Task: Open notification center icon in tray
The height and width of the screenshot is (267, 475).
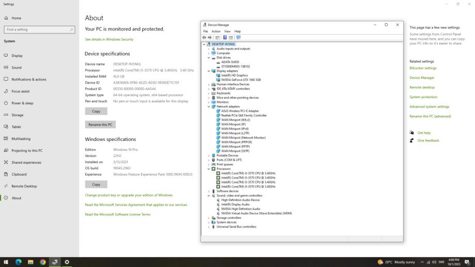Action: pyautogui.click(x=467, y=262)
